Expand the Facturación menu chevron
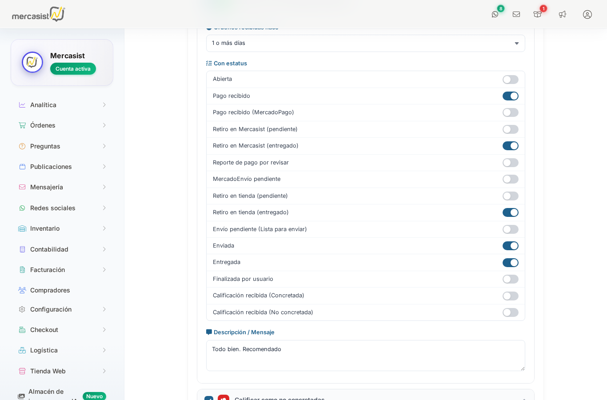This screenshot has width=607, height=400. (x=104, y=270)
